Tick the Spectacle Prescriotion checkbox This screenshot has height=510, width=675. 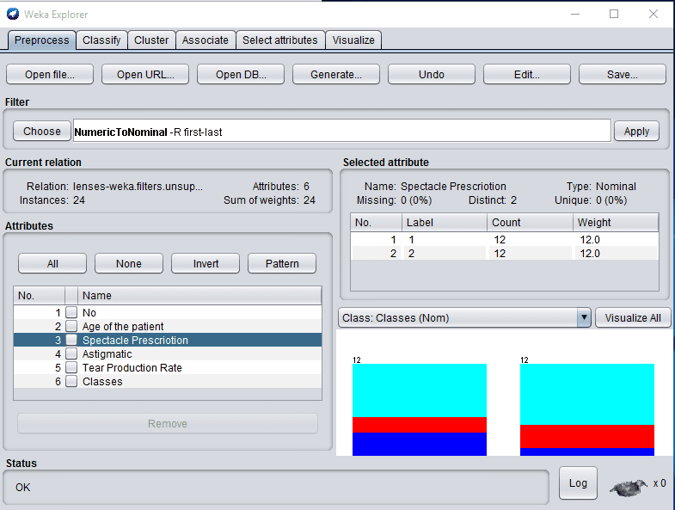[71, 340]
